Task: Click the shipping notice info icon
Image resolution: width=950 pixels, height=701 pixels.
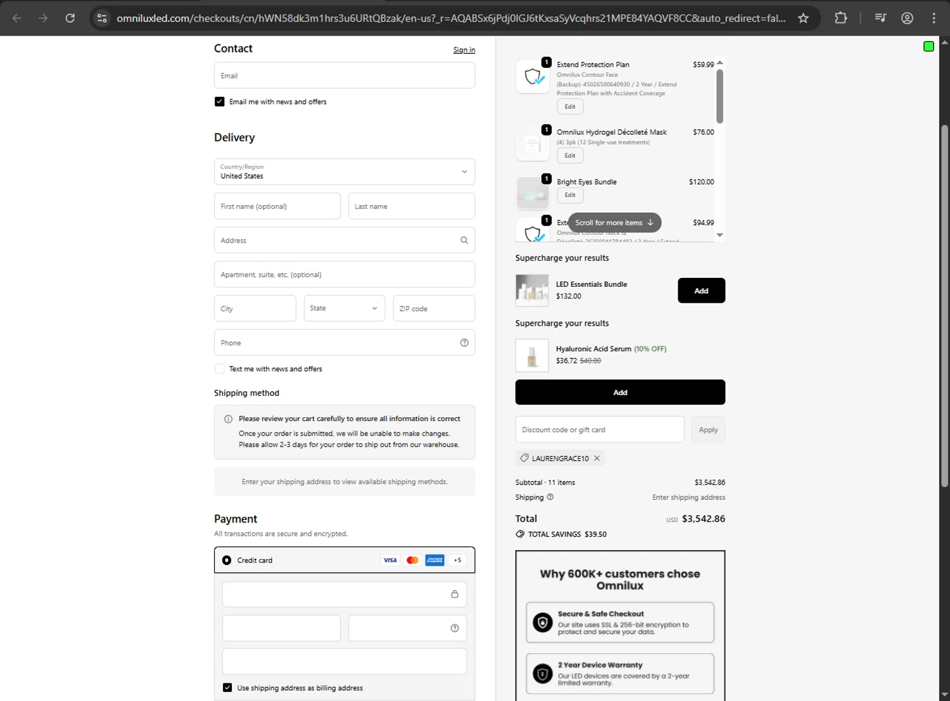Action: 228,419
